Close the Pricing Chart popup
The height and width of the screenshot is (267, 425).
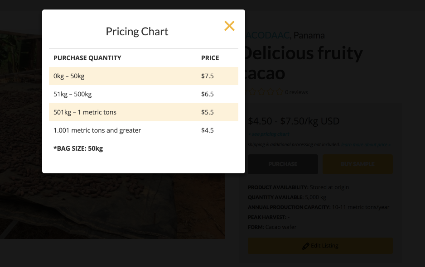pyautogui.click(x=229, y=26)
